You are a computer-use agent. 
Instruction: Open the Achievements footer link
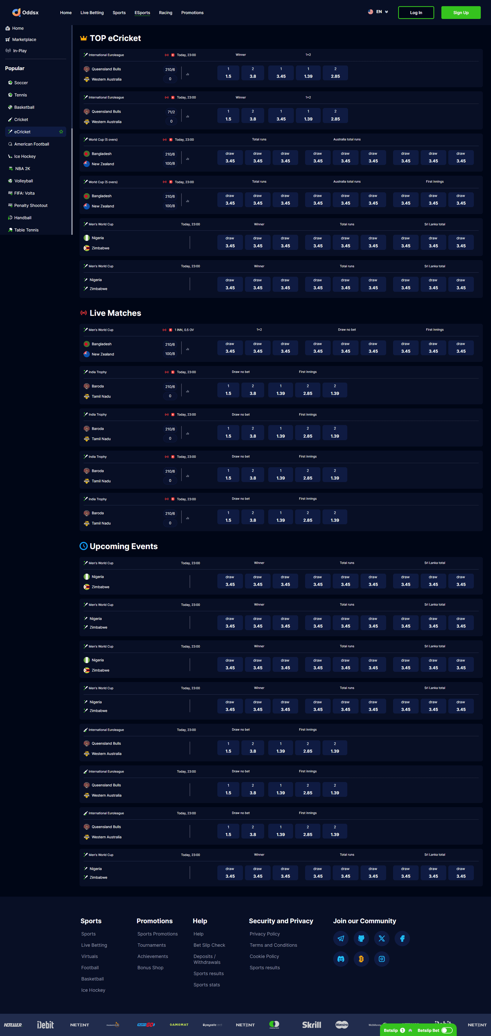[x=153, y=957]
